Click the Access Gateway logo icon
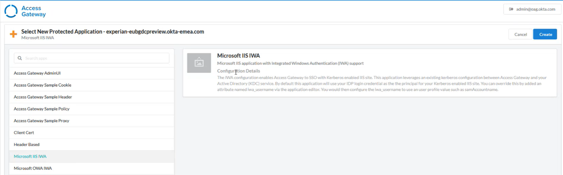The image size is (563, 175). 11,11
